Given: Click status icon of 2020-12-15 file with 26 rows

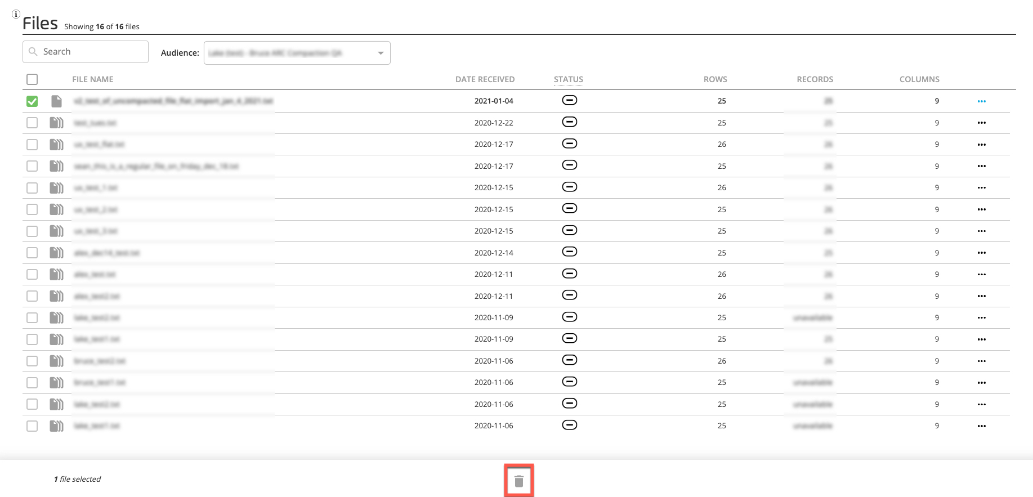Looking at the screenshot, I should (x=570, y=187).
